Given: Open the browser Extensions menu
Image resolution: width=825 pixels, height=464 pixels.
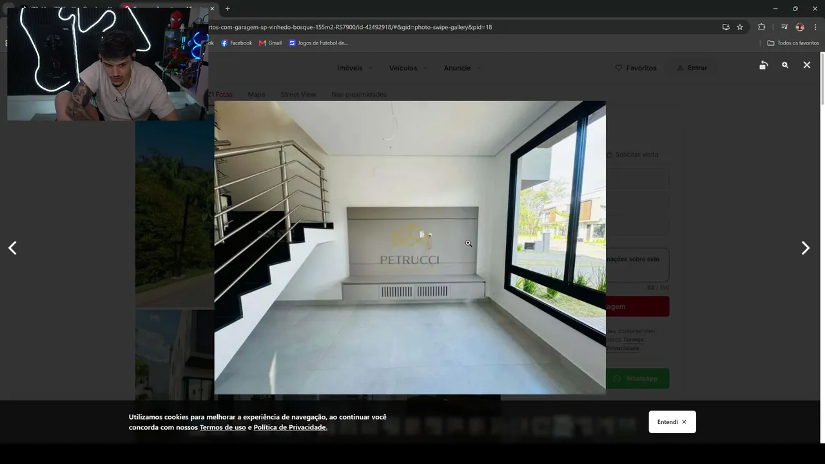Looking at the screenshot, I should (762, 27).
